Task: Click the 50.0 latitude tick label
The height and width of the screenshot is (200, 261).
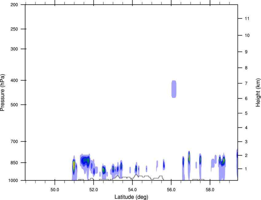Action: 55,190
